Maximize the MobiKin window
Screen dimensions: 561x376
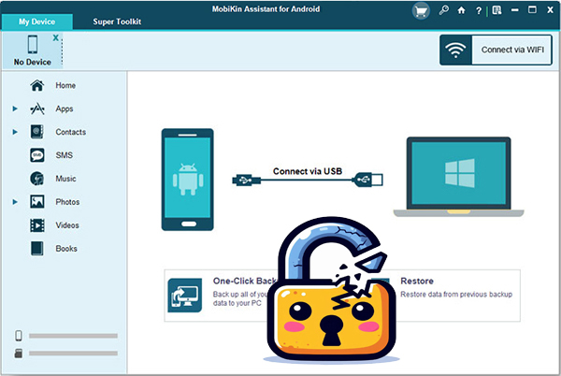point(532,10)
